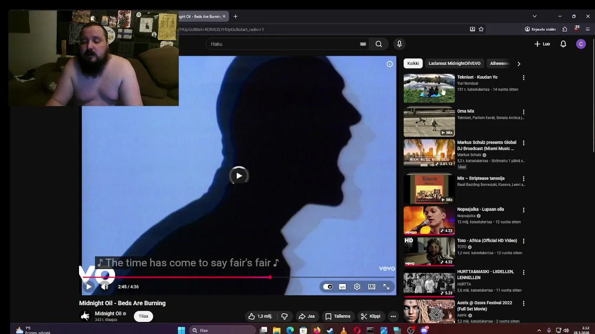Open the Luo create button

pos(542,44)
